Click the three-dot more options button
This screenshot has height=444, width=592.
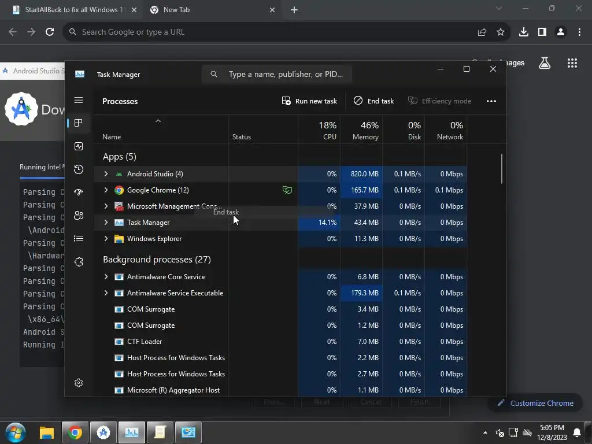click(491, 101)
